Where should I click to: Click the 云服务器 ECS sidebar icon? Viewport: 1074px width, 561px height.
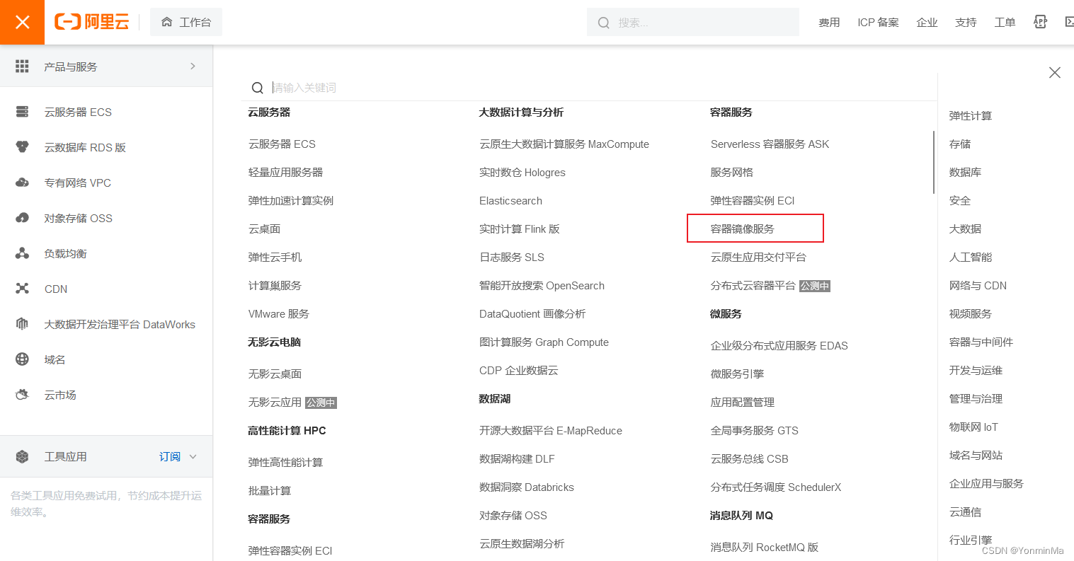click(x=22, y=112)
